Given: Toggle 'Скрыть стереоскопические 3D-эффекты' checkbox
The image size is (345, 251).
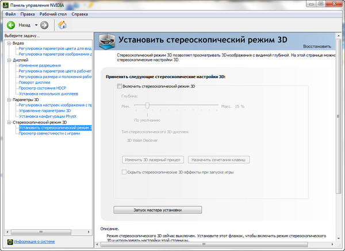Looking at the screenshot, I should [124, 172].
